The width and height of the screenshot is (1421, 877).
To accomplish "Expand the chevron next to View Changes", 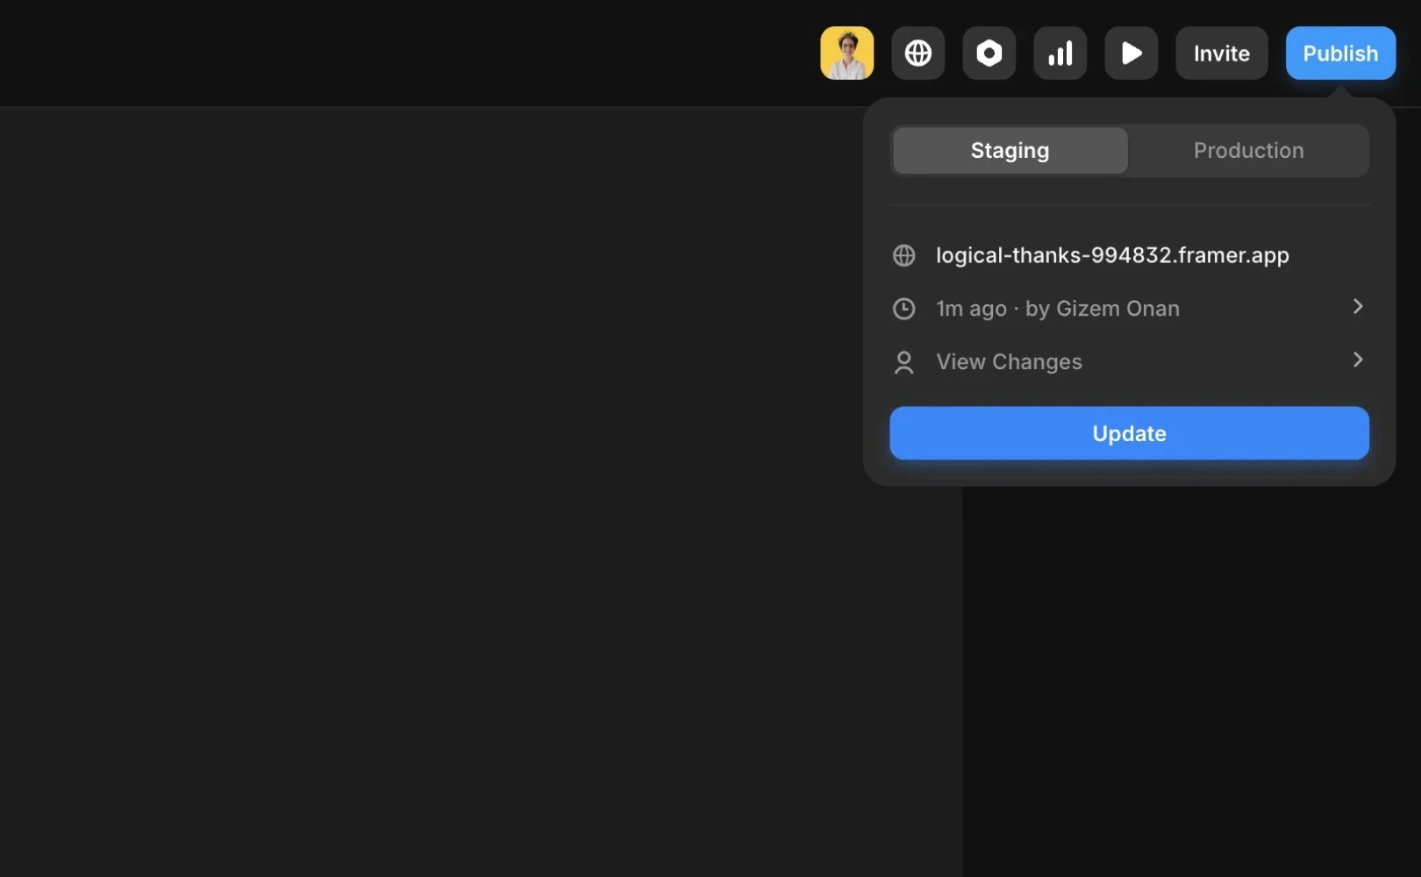I will [x=1358, y=360].
